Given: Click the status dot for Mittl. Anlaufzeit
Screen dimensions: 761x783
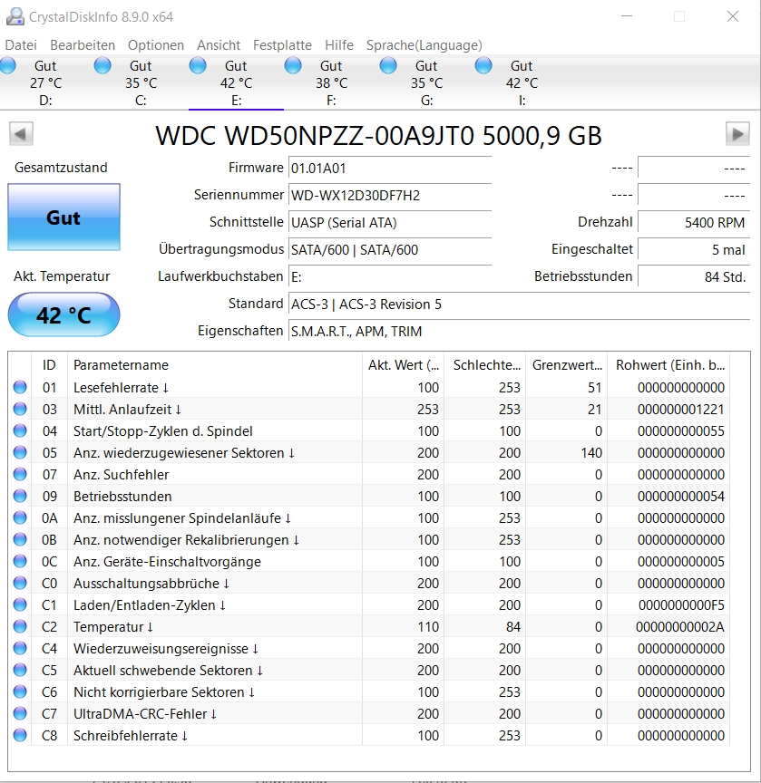Looking at the screenshot, I should pos(20,409).
